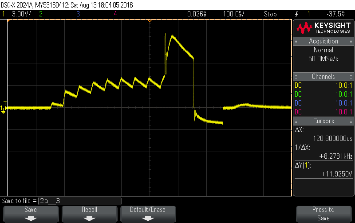
Task: Click the down arrow under Default/Erase softkey
Action: point(148,218)
